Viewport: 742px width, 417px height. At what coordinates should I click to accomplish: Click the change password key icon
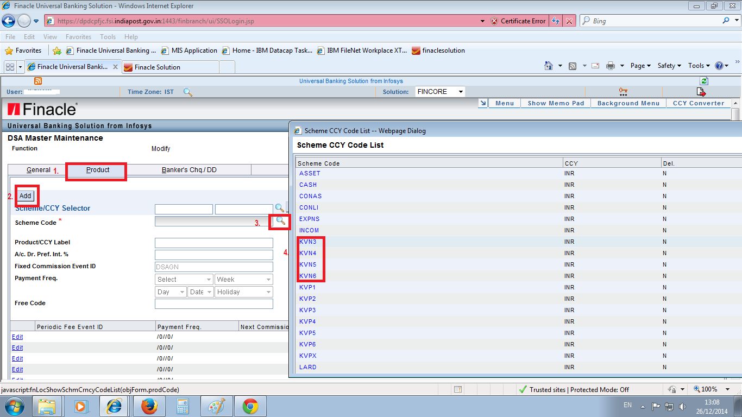622,91
